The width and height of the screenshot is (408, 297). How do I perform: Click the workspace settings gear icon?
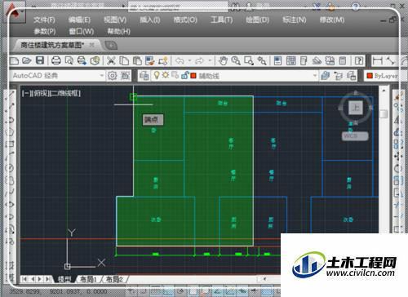point(113,76)
